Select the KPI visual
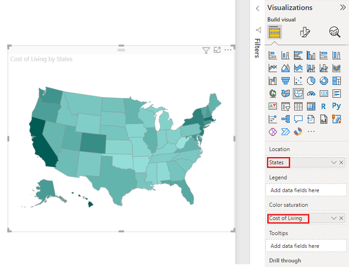This screenshot has height=267, width=349. tap(273, 106)
